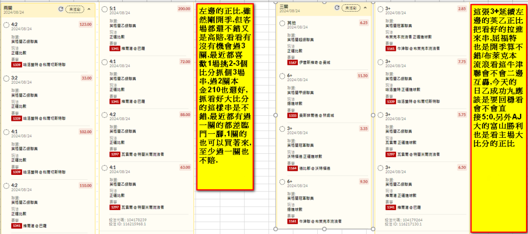Click the 200.00 odds label
528x234 pixels.
click(184, 9)
